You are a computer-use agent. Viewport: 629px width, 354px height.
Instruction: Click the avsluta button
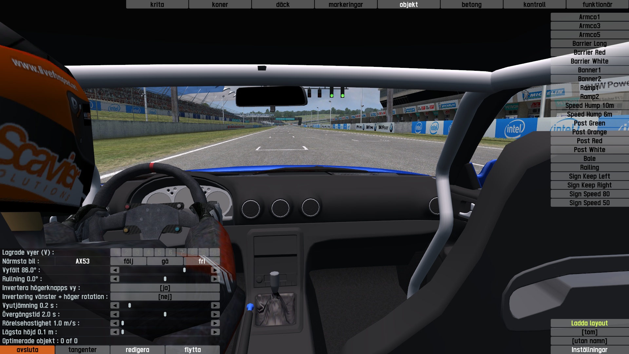[27, 350]
